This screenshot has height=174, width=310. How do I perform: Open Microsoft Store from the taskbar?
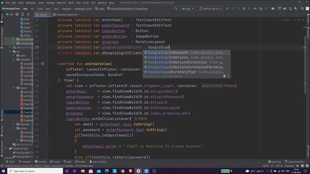coord(91,171)
